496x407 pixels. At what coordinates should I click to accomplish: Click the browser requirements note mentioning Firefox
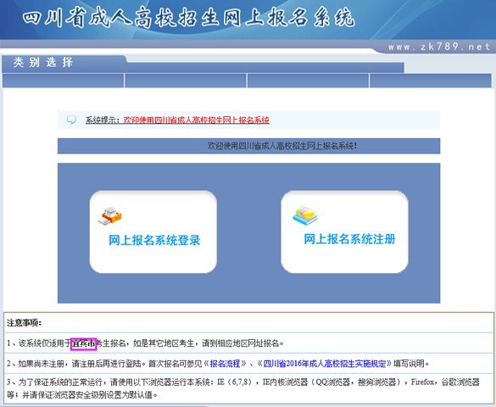point(243,388)
